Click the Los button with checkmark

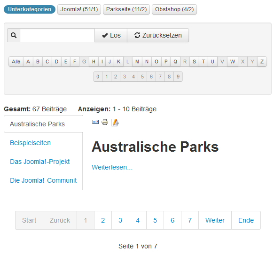click(x=111, y=35)
